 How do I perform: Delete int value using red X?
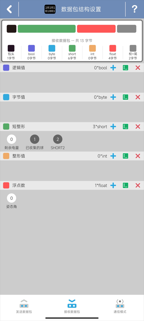[138, 156]
